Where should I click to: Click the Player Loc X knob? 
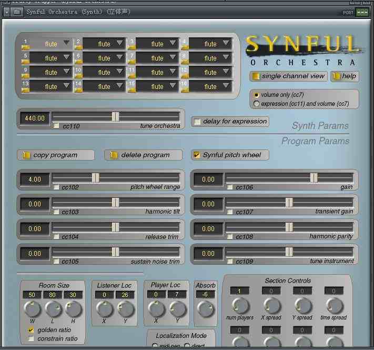tap(156, 309)
